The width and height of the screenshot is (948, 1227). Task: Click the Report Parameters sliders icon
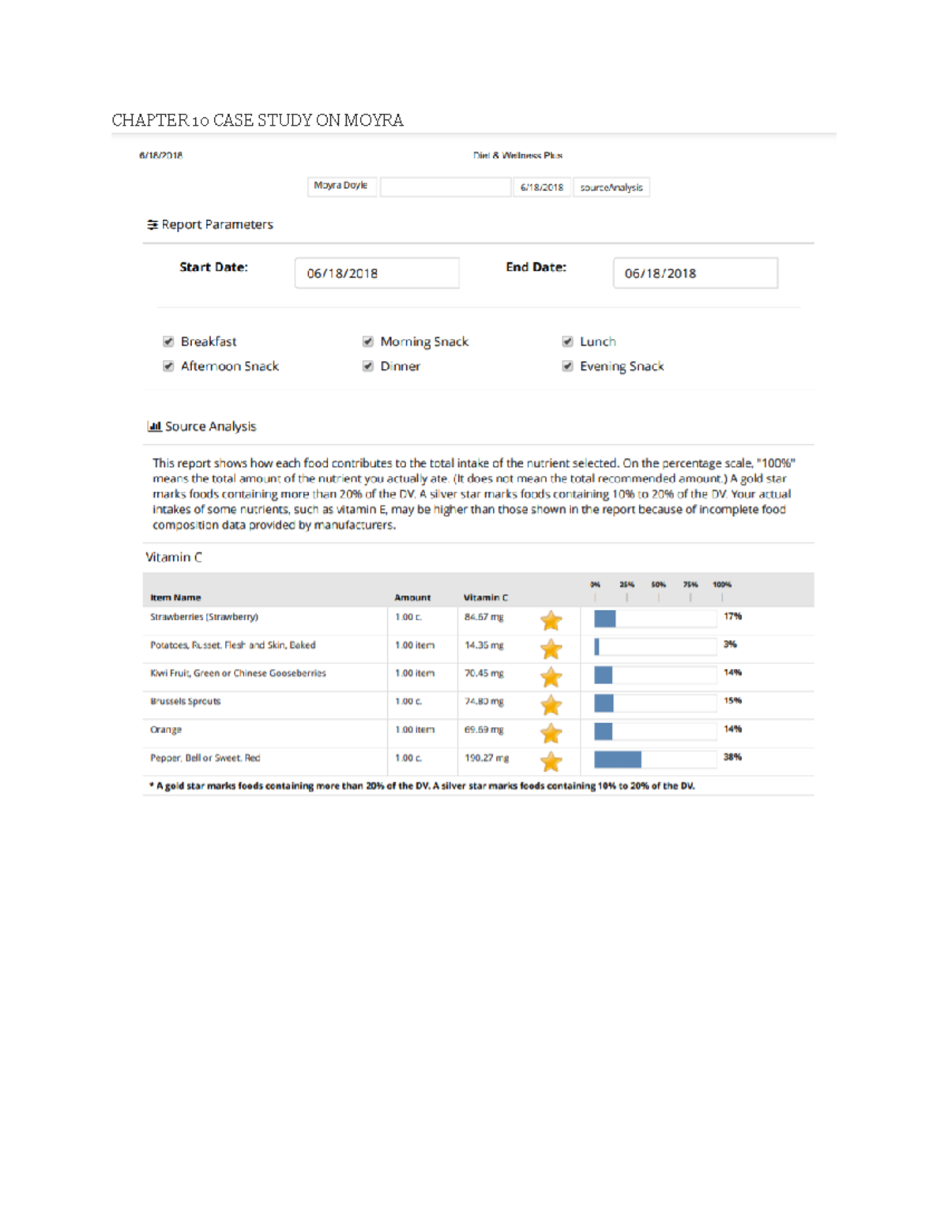coord(152,225)
